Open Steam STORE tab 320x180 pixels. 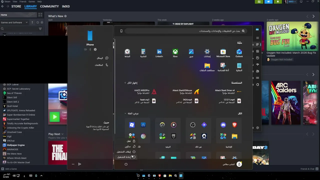tap(16, 6)
